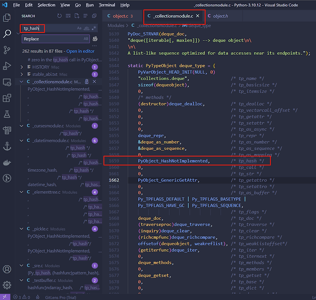
Task: Switch results to view as tree
Action: [86, 16]
